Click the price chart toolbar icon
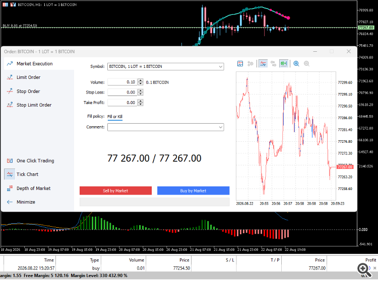Screen dimensions: 378x283 pos(240,64)
